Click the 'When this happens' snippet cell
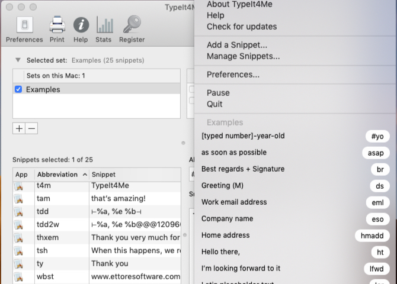The height and width of the screenshot is (284, 397). (x=135, y=250)
